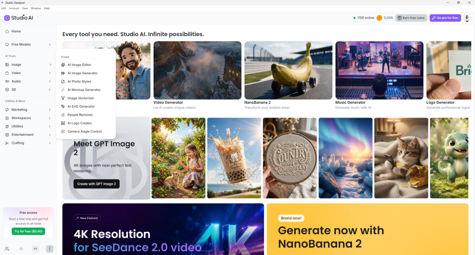Toggle light/dark theme with the sun icon
475x255 pixels.
(21, 249)
